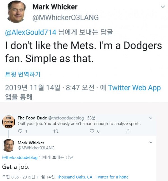The width and height of the screenshot is (168, 181).
Task: Like The Food Dude's tweet
Action: click(92, 131)
